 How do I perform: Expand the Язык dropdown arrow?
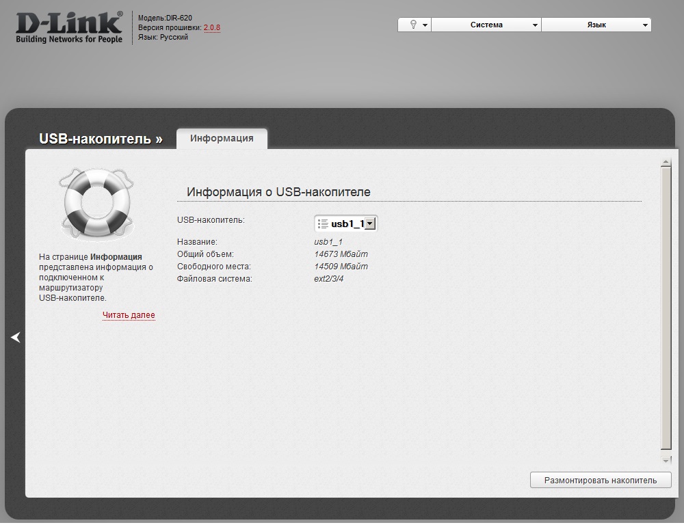pos(645,25)
